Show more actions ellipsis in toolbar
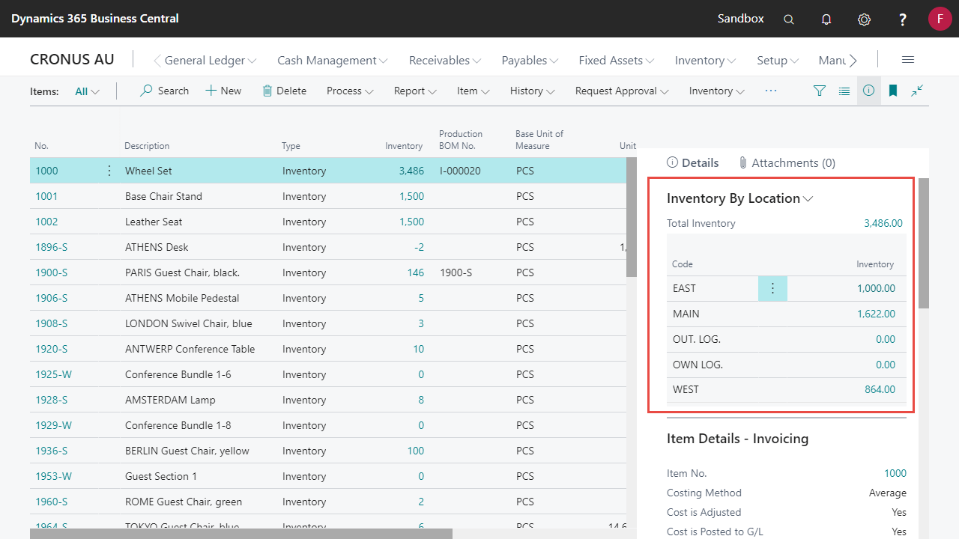The width and height of the screenshot is (959, 539). [771, 91]
